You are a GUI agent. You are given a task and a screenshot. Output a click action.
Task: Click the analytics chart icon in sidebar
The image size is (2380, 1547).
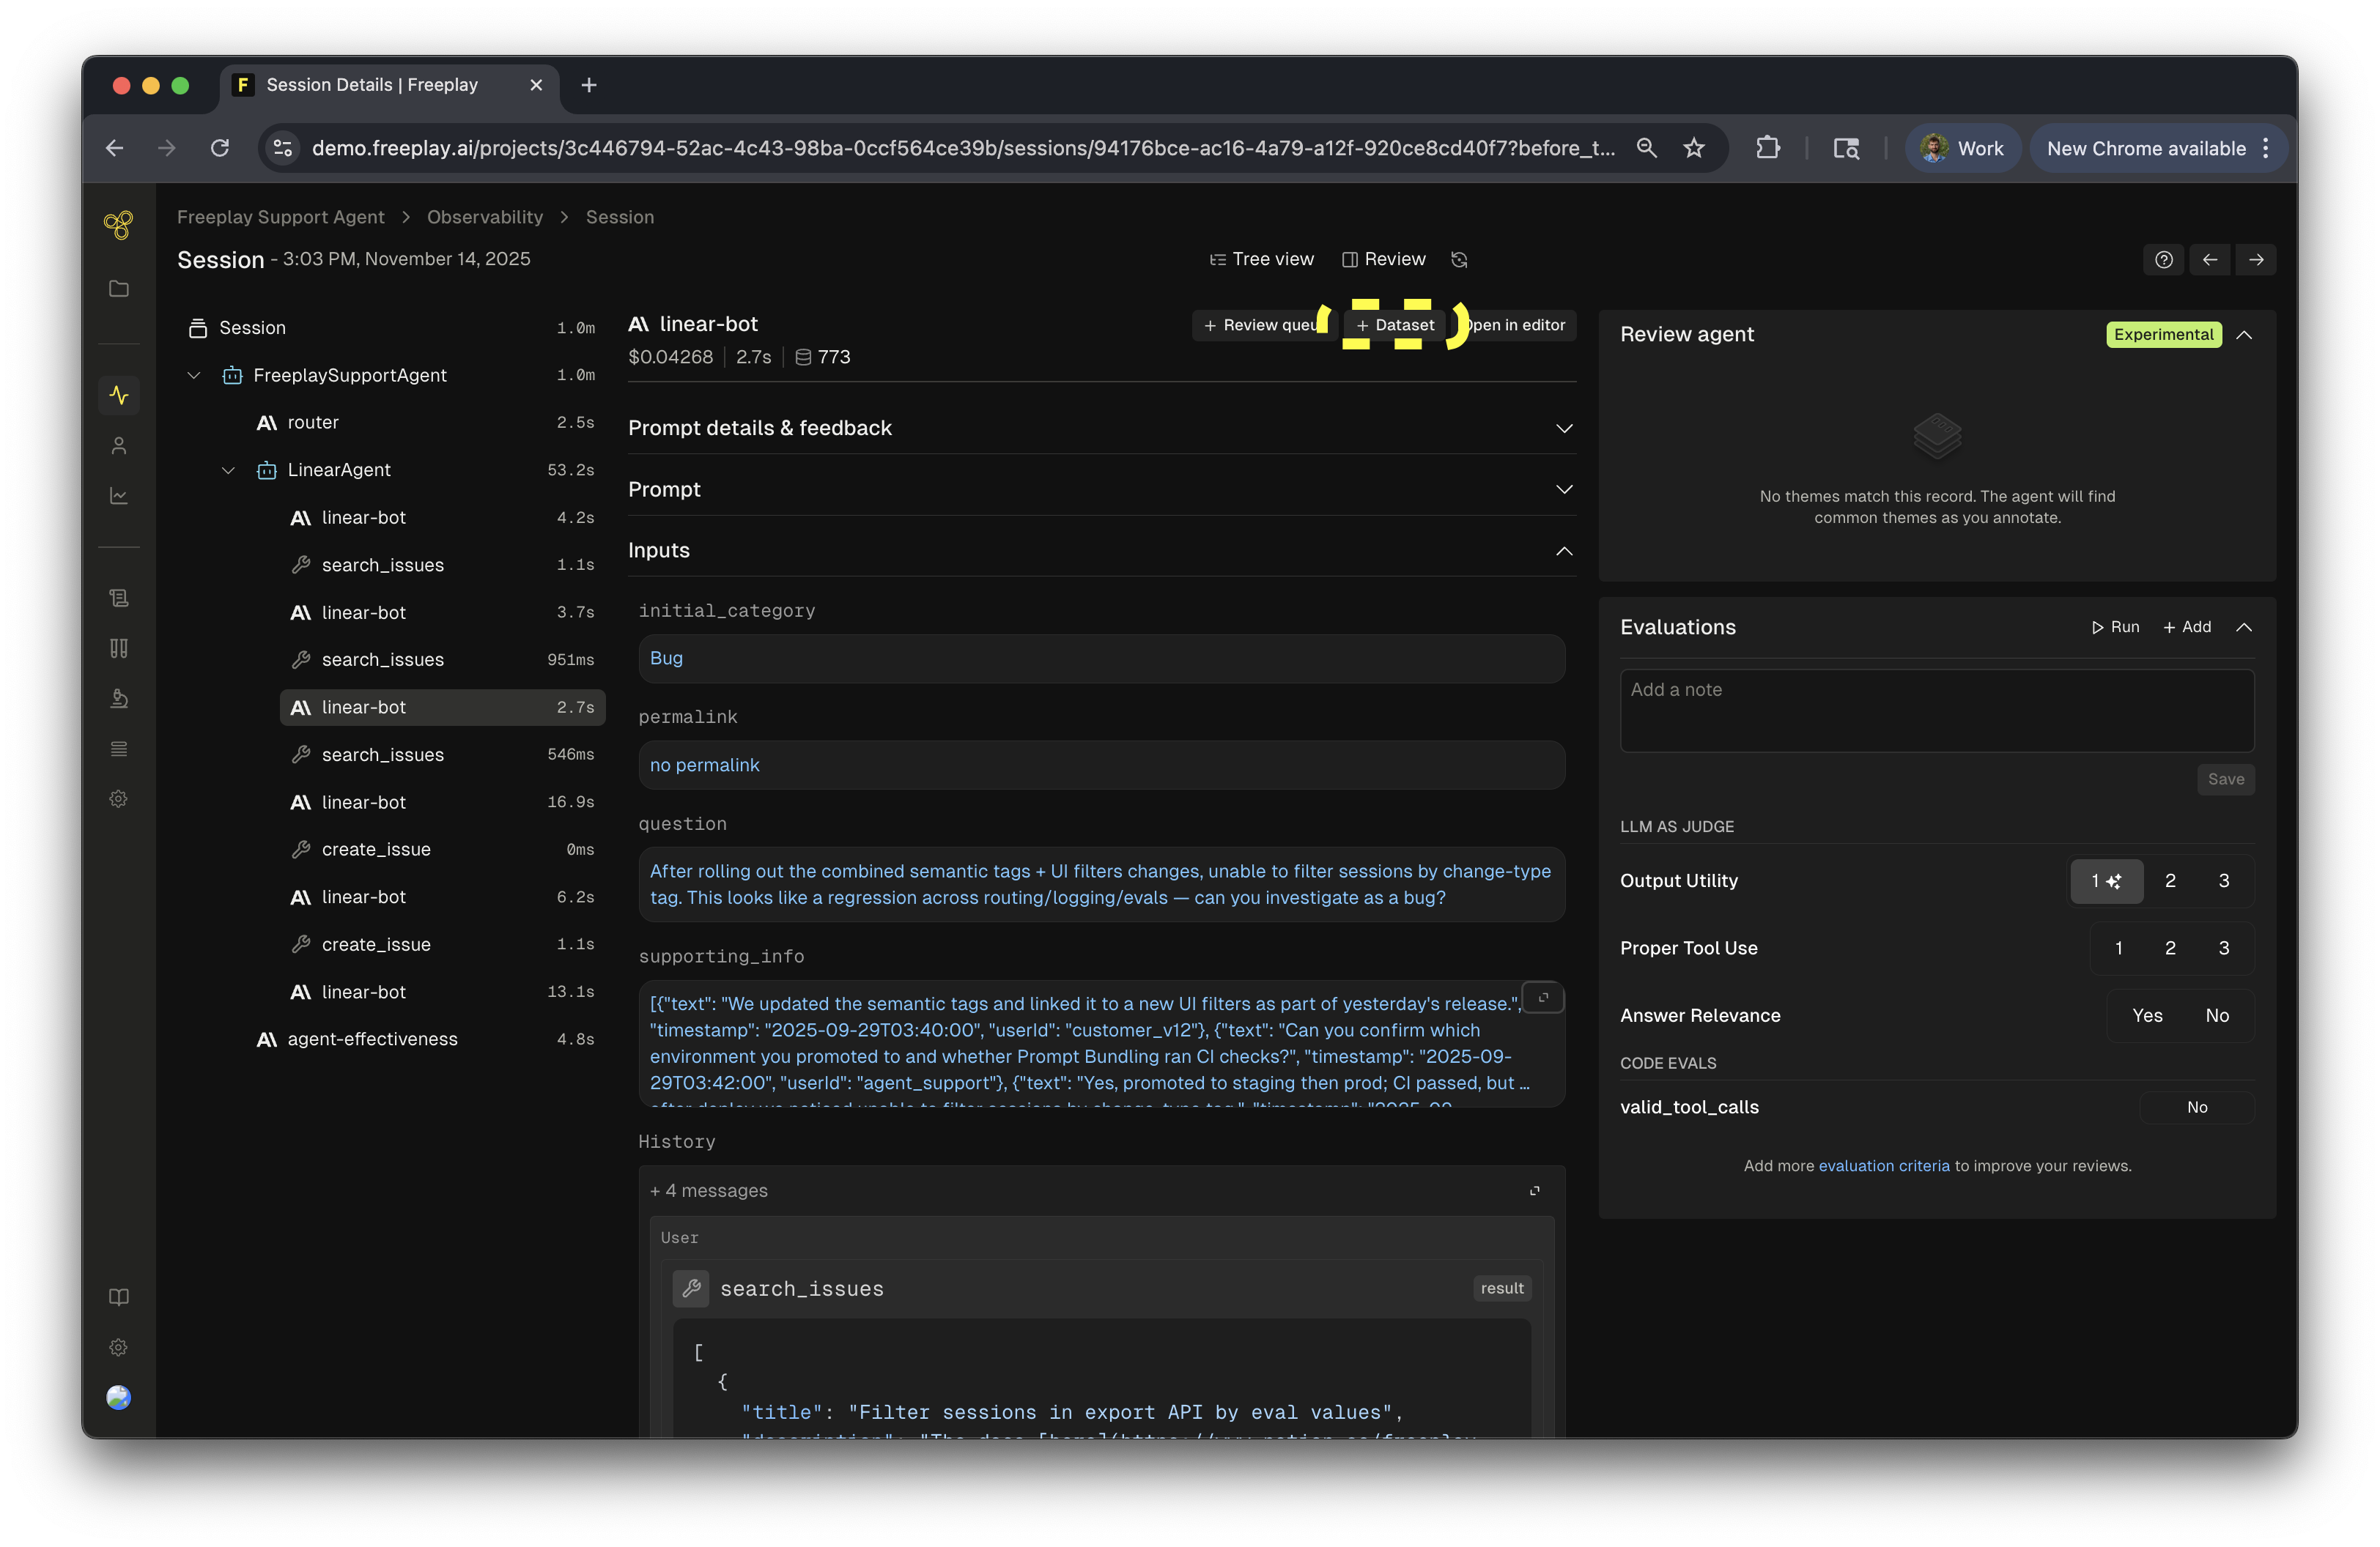(x=119, y=496)
